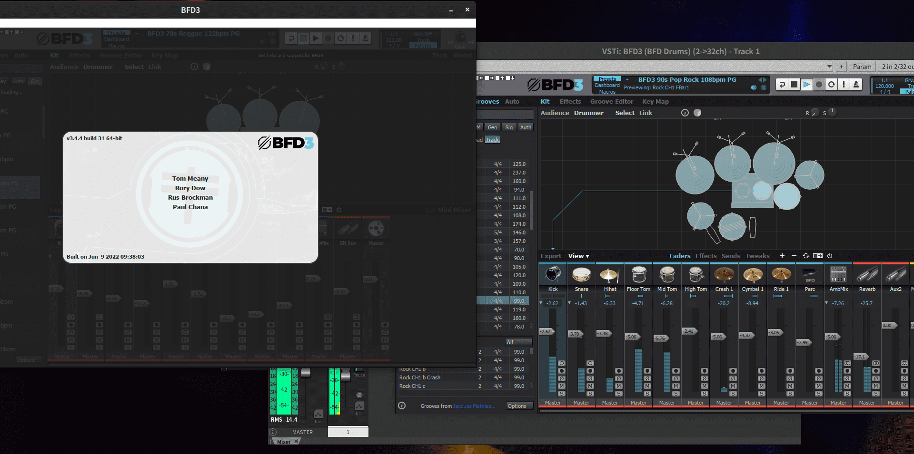Click the kit display pie icon
The image size is (914, 454).
pos(697,113)
